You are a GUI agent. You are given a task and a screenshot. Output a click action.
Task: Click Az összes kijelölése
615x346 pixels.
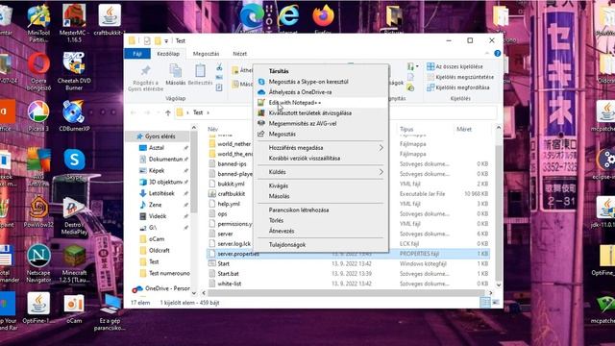(455, 66)
